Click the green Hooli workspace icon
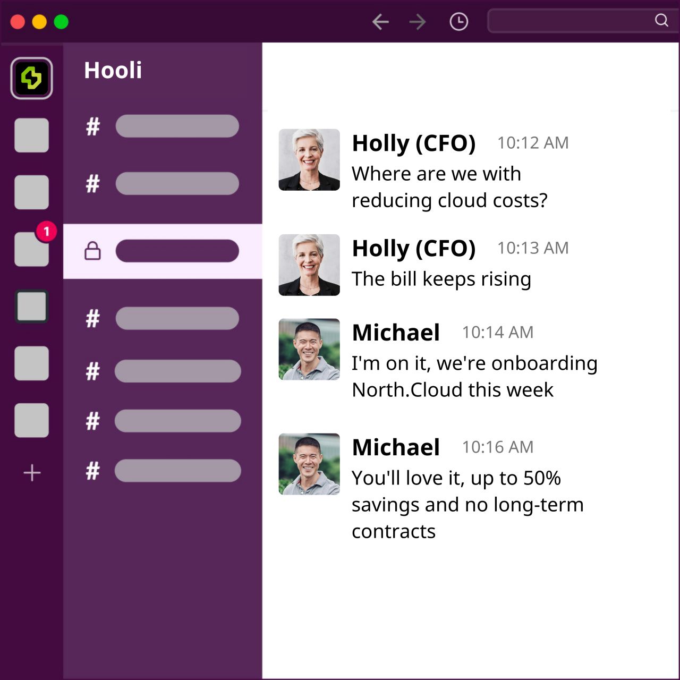680x680 pixels. pos(31,78)
